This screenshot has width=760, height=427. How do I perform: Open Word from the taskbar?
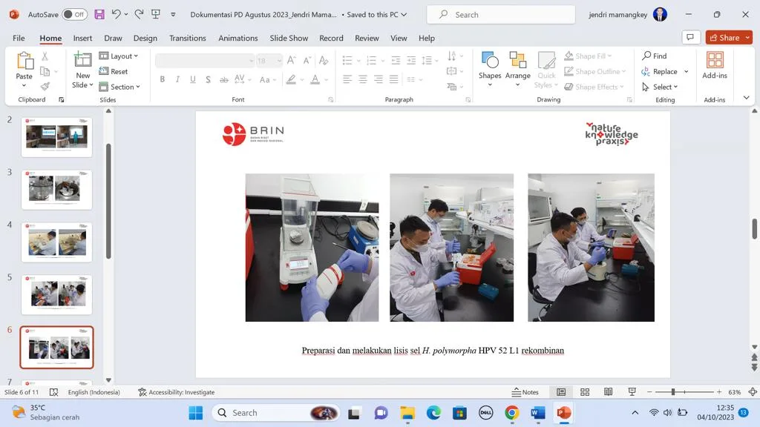[537, 413]
